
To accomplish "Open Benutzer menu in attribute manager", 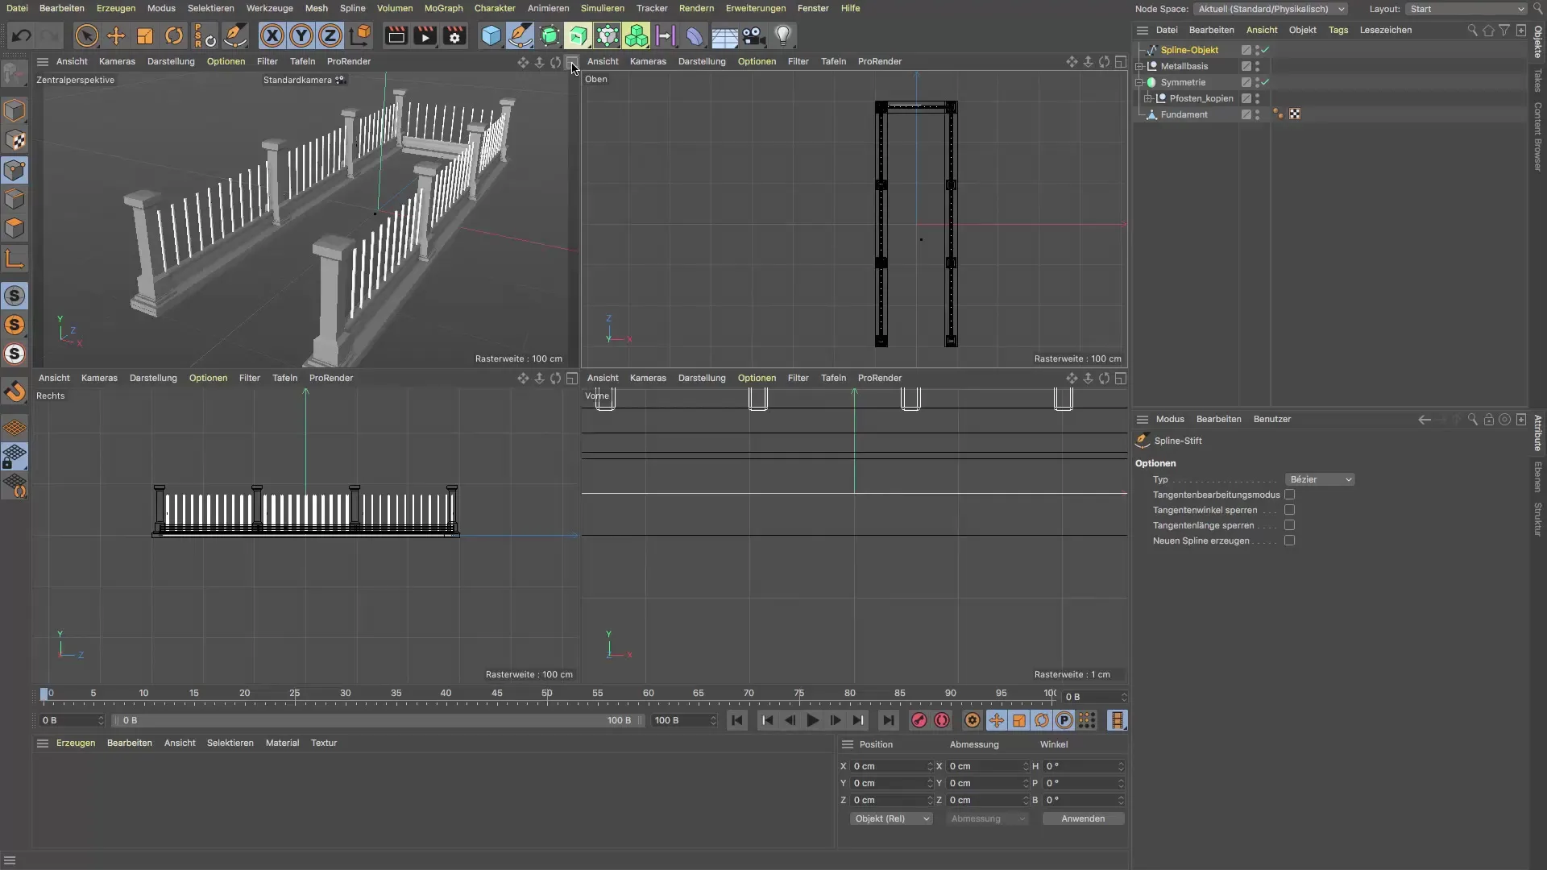I will pyautogui.click(x=1271, y=419).
